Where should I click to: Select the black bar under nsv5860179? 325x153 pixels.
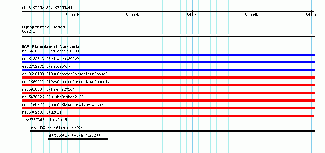pos(172,131)
